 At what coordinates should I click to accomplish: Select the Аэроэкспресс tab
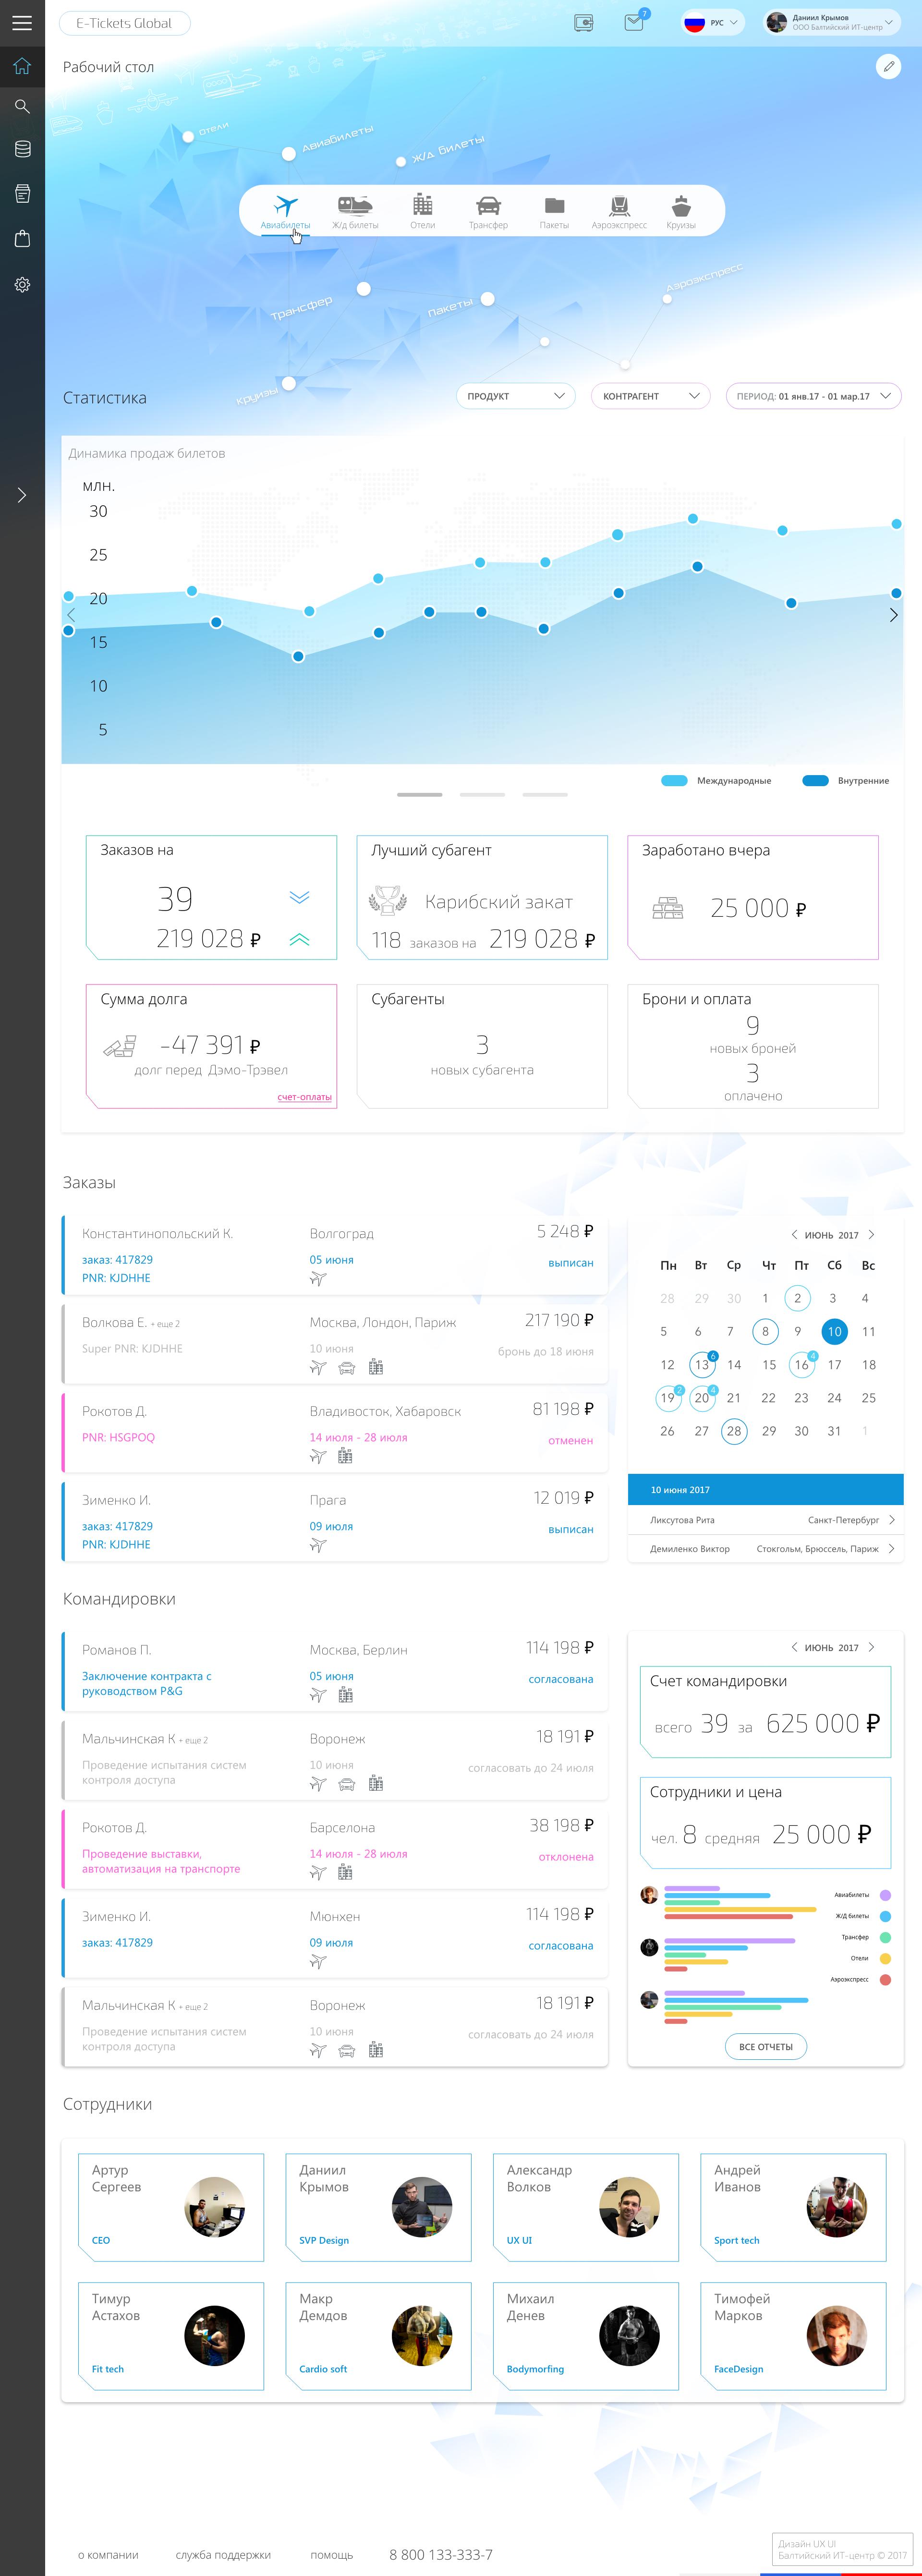point(619,211)
